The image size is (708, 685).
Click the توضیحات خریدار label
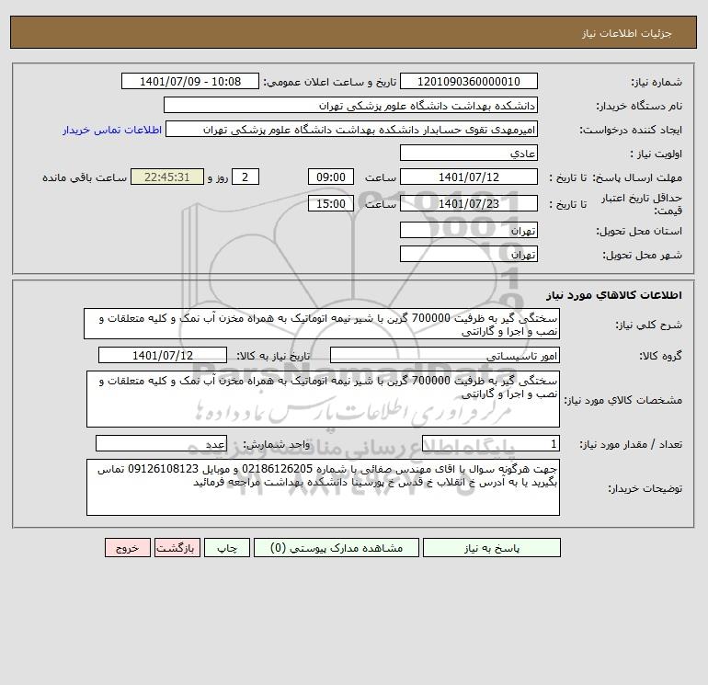click(645, 488)
